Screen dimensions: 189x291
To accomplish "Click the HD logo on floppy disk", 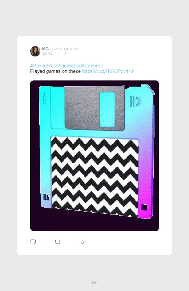I will (x=135, y=101).
